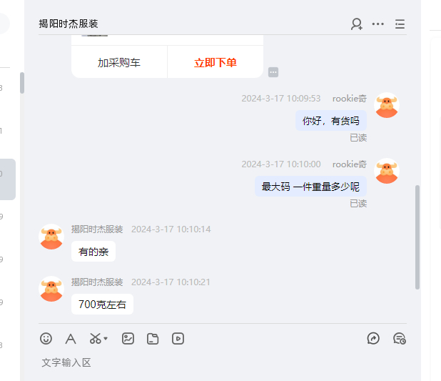441x381 pixels.
Task: Click the chat message scrollbar
Action: (417, 237)
